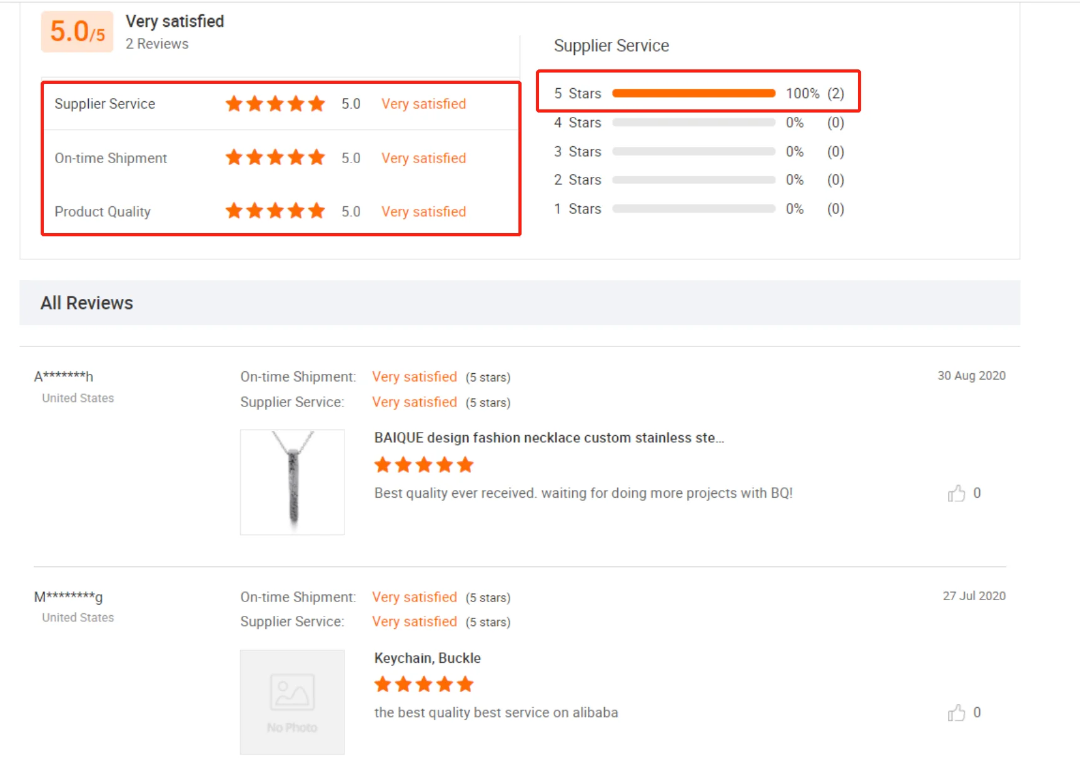Like the necklace review with thumbs-up icon

click(956, 494)
